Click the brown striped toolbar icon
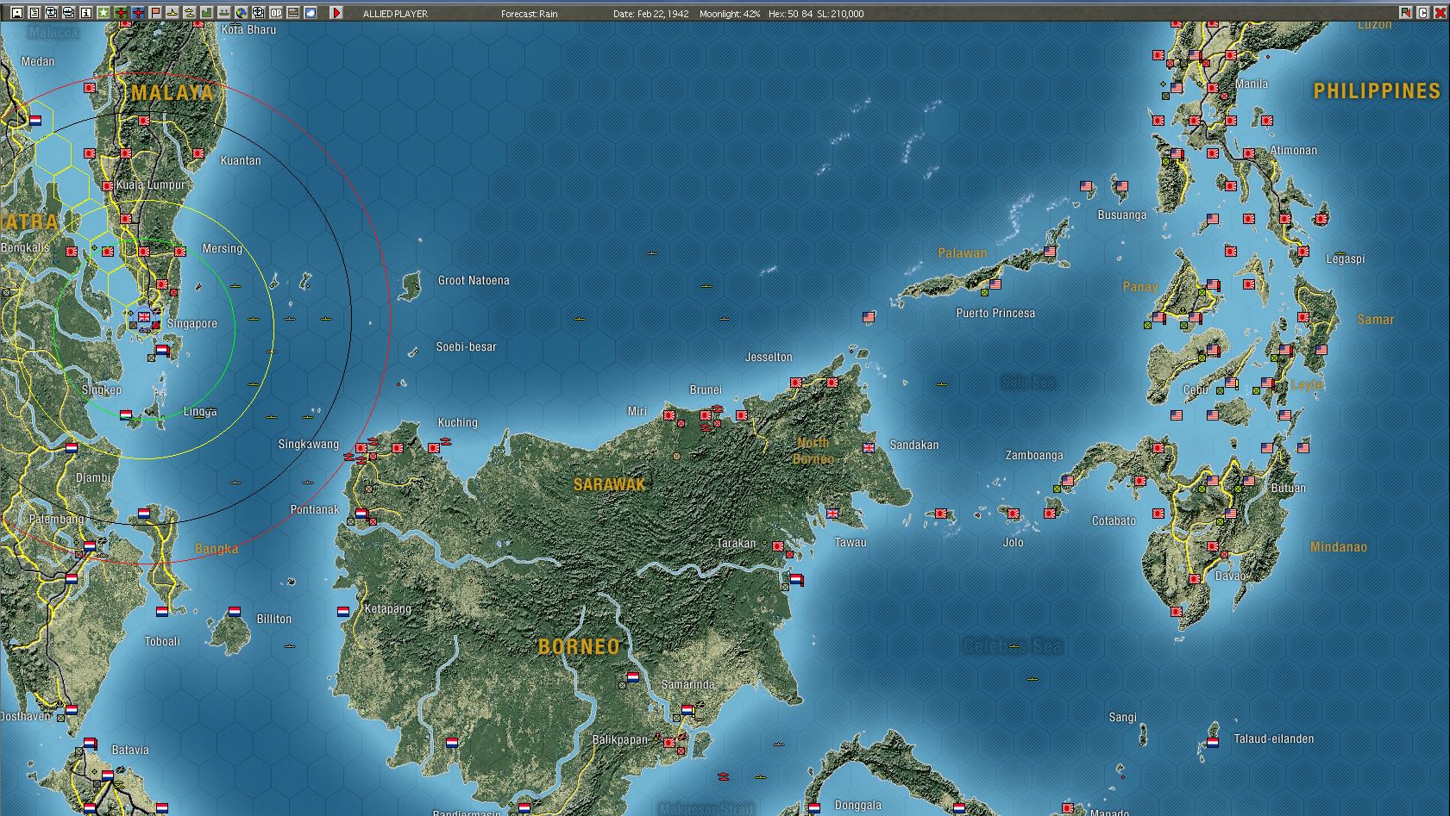This screenshot has width=1450, height=816. [293, 13]
